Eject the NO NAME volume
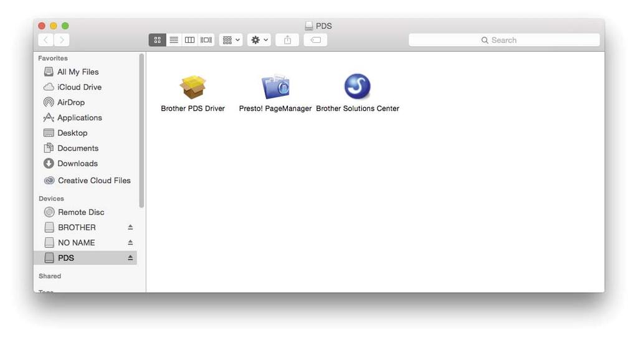 [130, 242]
